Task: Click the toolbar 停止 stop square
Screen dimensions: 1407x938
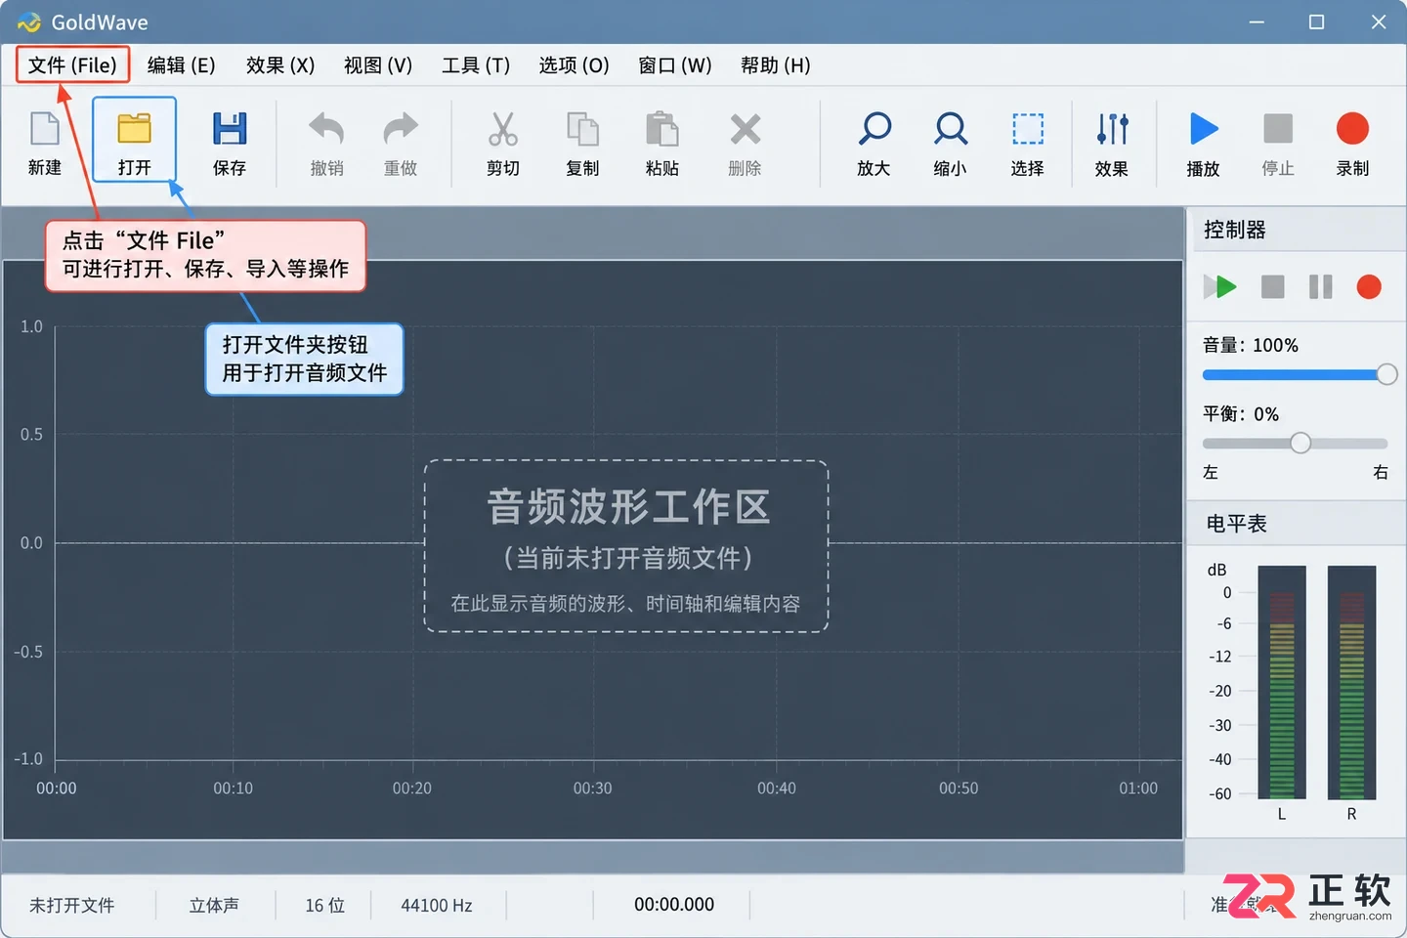Action: point(1278,128)
